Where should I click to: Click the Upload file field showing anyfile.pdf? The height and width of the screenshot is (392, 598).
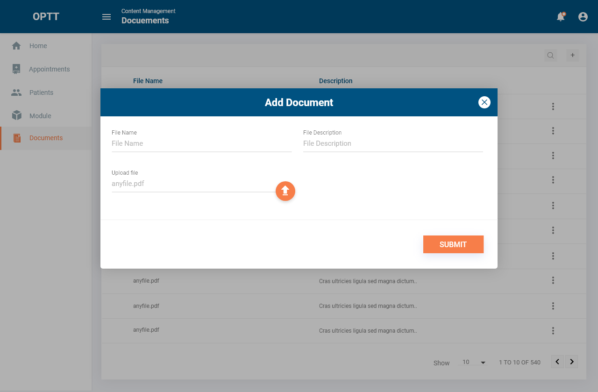192,184
